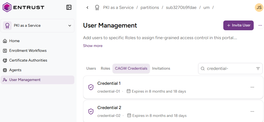This screenshot has width=264, height=122.
Task: Click the back arrow in breadcrumb bar
Action: [87, 8]
